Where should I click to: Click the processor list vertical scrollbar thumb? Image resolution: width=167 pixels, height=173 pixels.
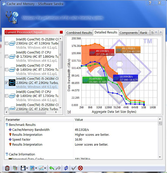click(60, 55)
